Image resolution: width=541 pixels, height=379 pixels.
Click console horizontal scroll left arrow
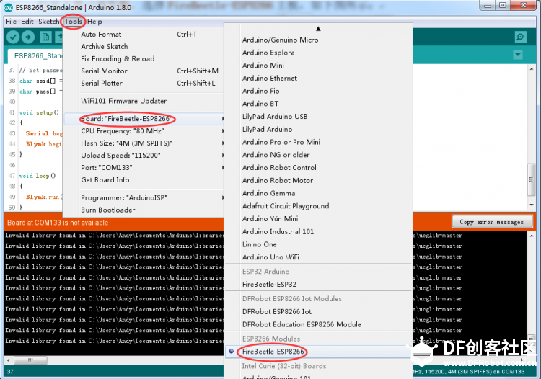pos(8,360)
